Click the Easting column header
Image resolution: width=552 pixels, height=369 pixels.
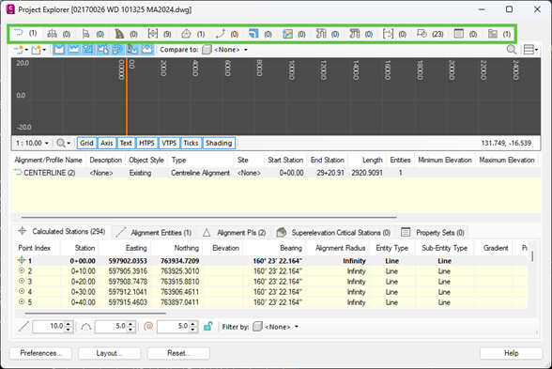[125, 248]
